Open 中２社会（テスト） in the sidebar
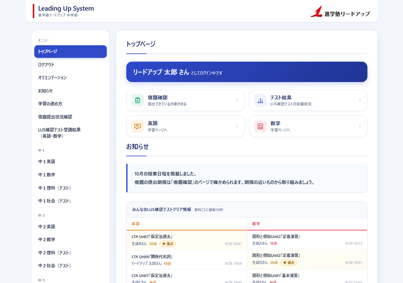403x283 pixels. tap(71, 266)
